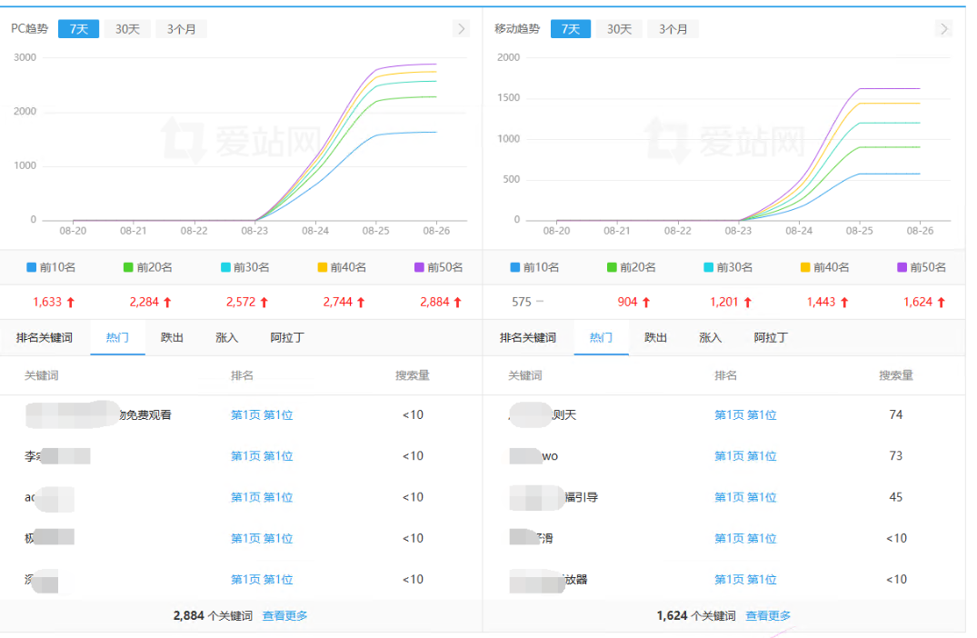977x638 pixels.
Task: Click 查看更多 under 1,624 keywords
Action: point(768,615)
